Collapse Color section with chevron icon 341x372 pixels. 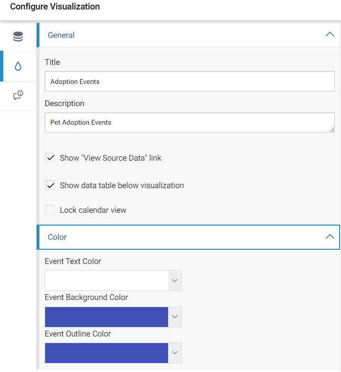pyautogui.click(x=330, y=237)
